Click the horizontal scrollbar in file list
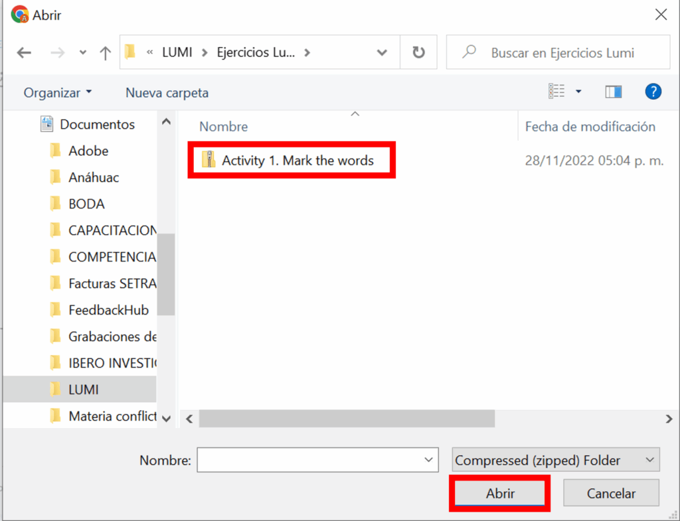The height and width of the screenshot is (521, 680). [347, 419]
